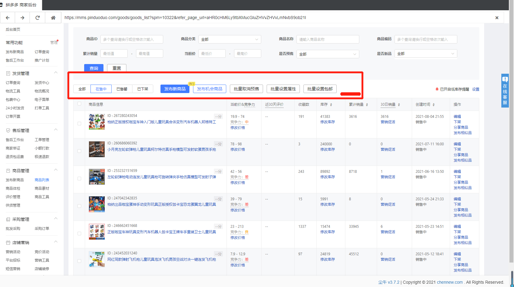Collapse the 采购管理 section
This screenshot has height=287, width=514.
(56, 218)
